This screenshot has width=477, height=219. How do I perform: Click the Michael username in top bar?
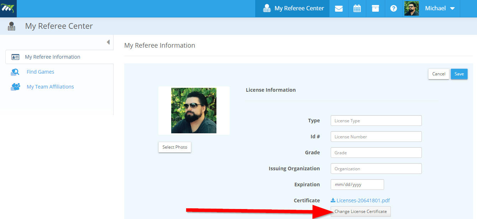click(x=435, y=9)
